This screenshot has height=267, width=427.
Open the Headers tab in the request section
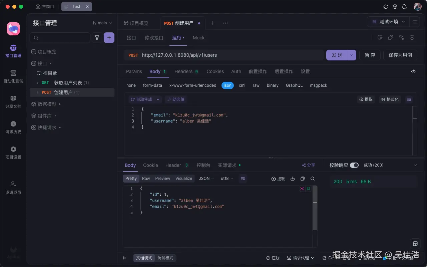pyautogui.click(x=186, y=71)
